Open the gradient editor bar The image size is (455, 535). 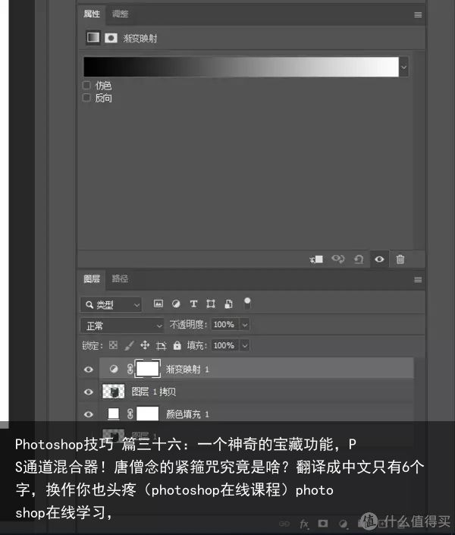click(241, 67)
